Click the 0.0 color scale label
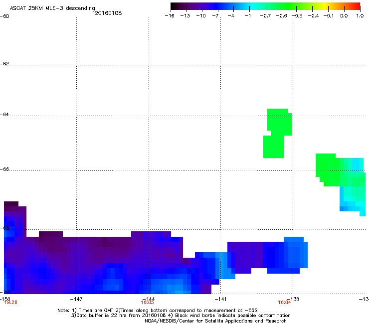The height and width of the screenshot is (324, 369). [x=344, y=16]
